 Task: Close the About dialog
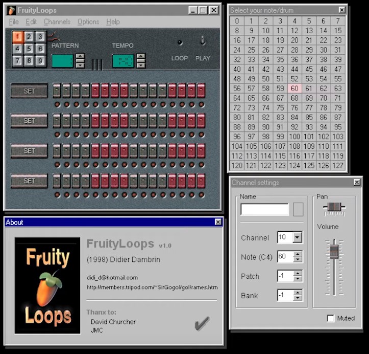[x=218, y=222]
